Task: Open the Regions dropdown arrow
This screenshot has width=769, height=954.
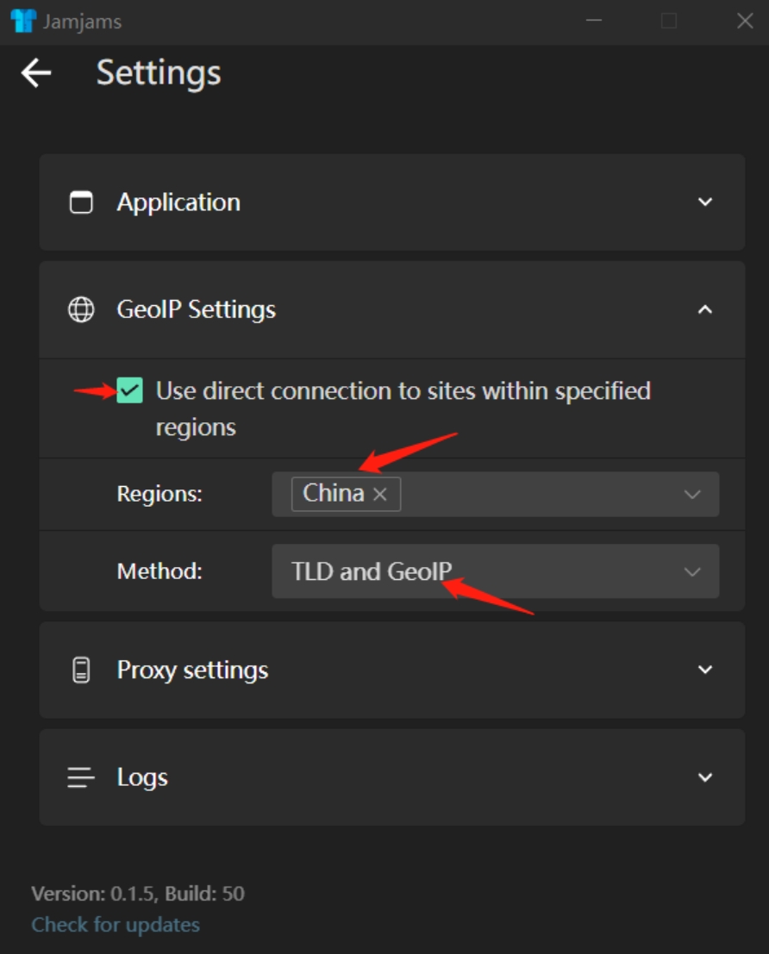Action: [x=692, y=494]
